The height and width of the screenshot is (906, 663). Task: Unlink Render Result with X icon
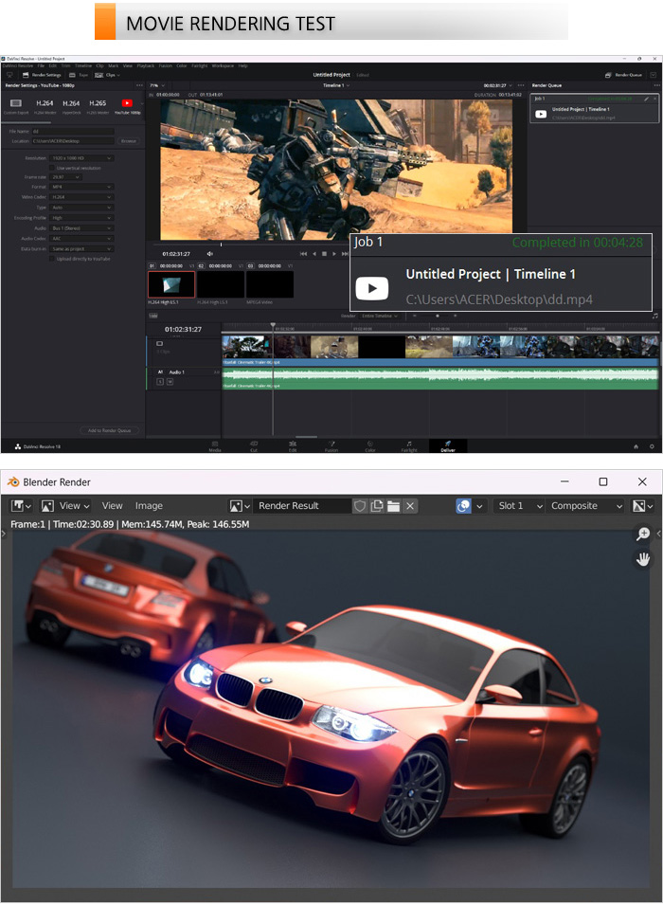[410, 506]
